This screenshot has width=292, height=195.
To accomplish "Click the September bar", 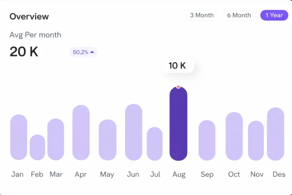I will pos(207,140).
